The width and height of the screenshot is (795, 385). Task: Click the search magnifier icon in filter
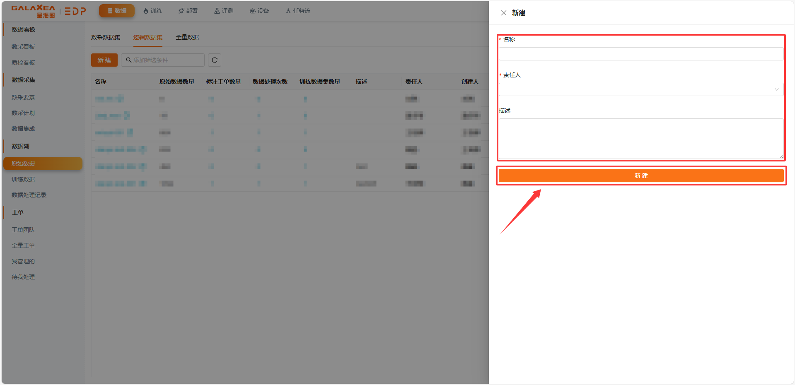click(x=129, y=60)
